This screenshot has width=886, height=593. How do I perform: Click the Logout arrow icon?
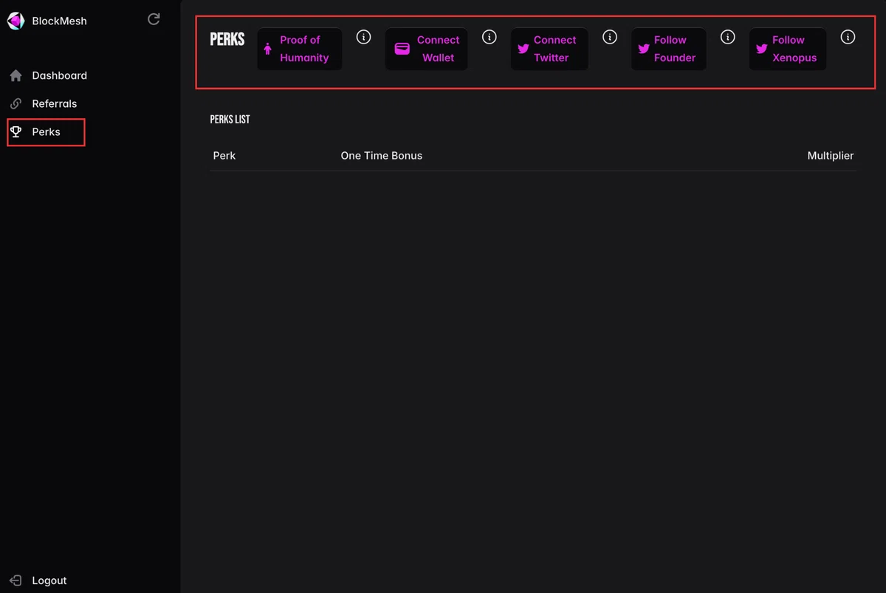click(16, 580)
